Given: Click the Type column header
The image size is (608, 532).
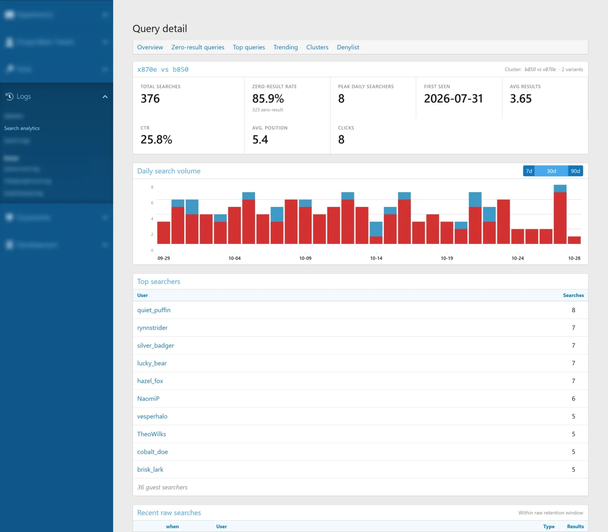Looking at the screenshot, I should (x=549, y=526).
